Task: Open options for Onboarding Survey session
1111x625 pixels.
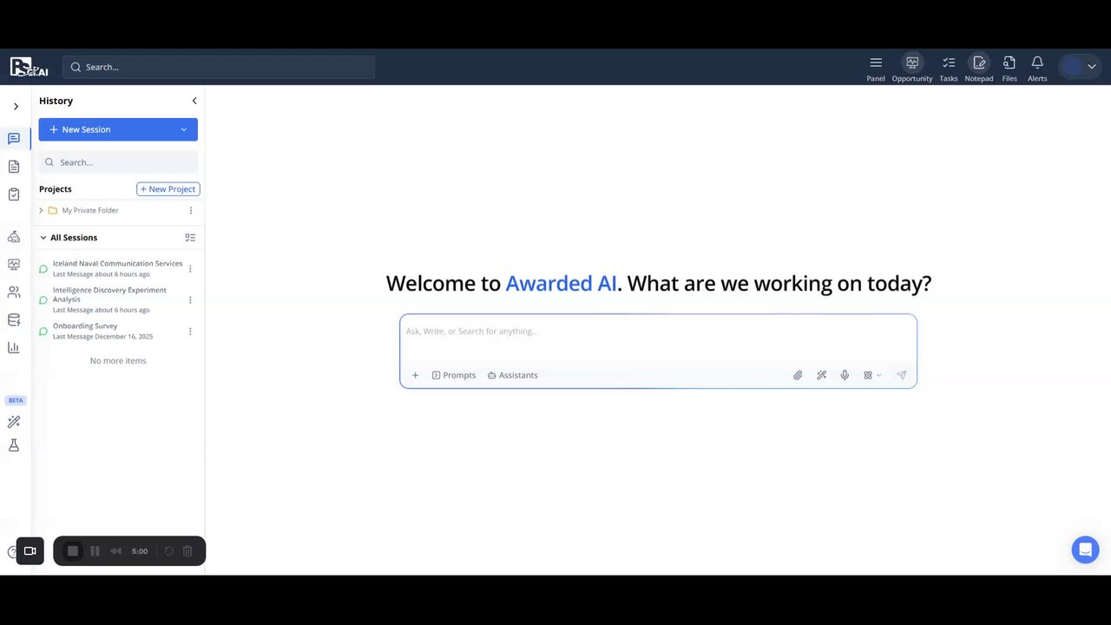Action: click(191, 332)
